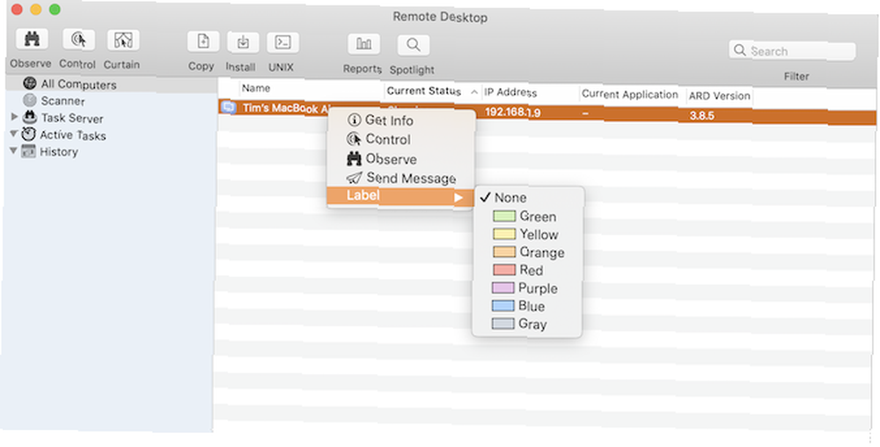Click the Control cursor icon in context menu
Viewport: 880px width, 447px height.
tap(354, 138)
